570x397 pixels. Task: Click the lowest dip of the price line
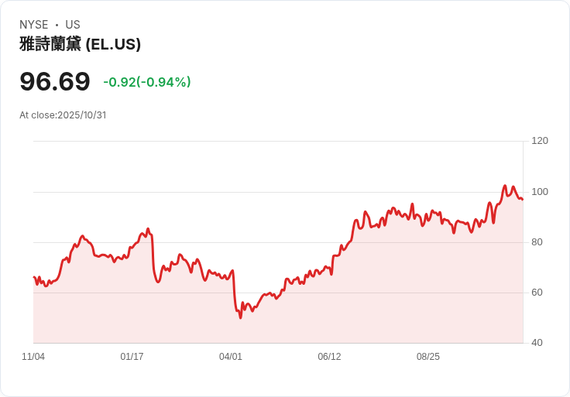(x=240, y=317)
